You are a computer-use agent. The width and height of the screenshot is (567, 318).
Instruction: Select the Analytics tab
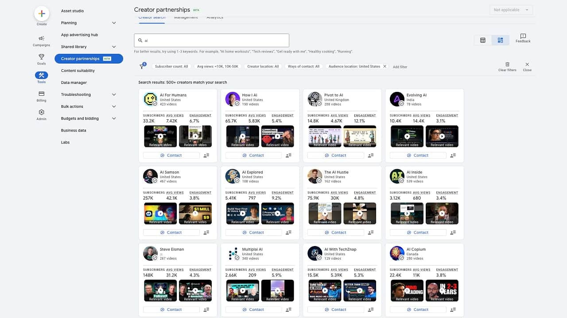tap(215, 17)
